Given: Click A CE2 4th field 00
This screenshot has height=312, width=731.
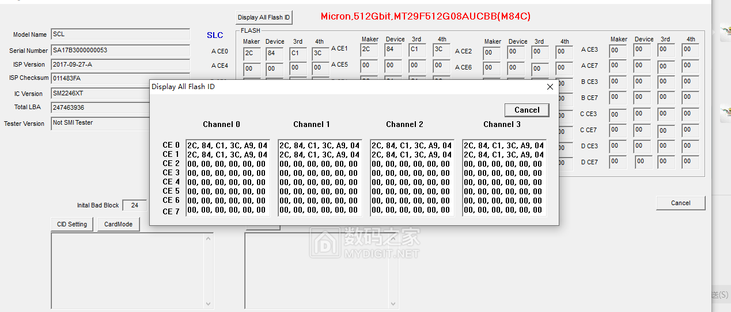Looking at the screenshot, I should (x=564, y=52).
